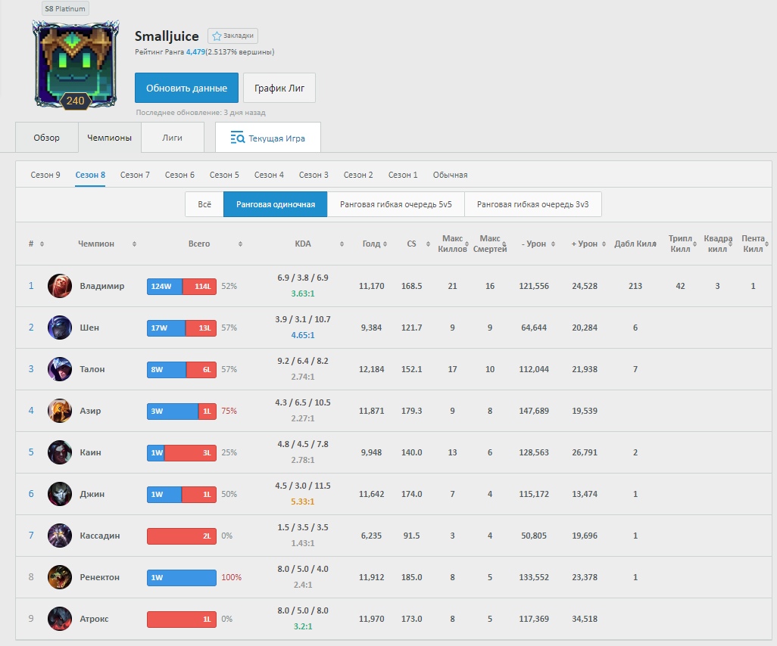The width and height of the screenshot is (777, 646).
Task: Open the График Лиг button
Action: pyautogui.click(x=279, y=88)
